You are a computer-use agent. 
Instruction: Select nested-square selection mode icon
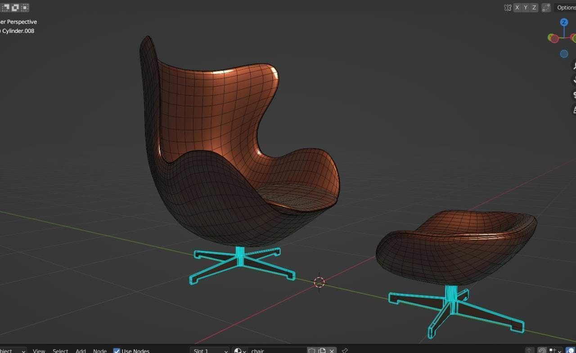pyautogui.click(x=15, y=8)
